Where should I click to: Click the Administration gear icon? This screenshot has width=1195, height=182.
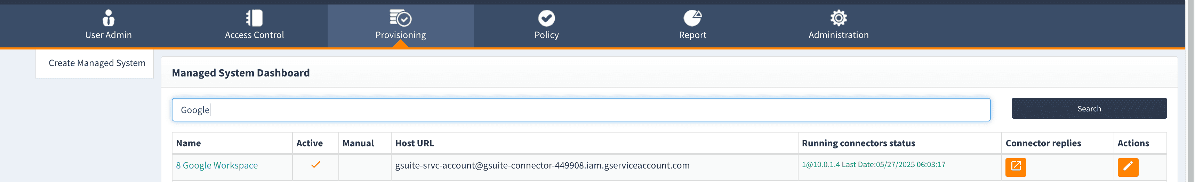838,18
